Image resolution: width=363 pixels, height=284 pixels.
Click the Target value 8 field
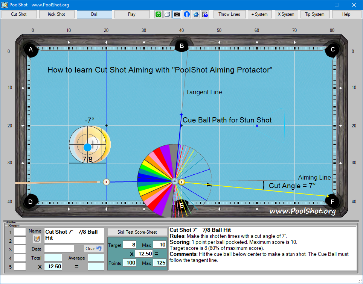point(130,245)
